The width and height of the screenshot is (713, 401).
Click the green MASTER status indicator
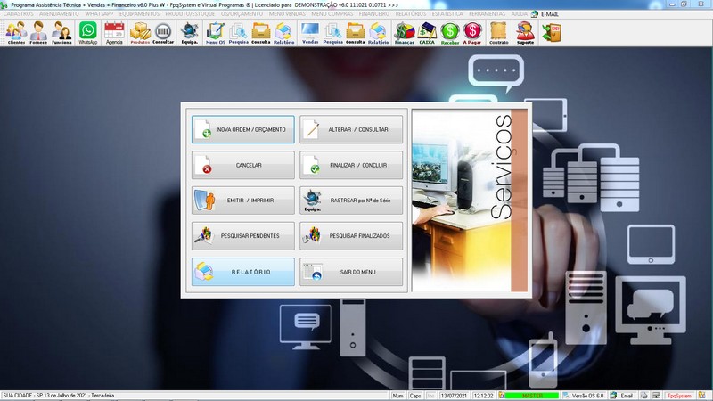click(x=531, y=396)
